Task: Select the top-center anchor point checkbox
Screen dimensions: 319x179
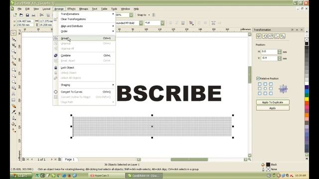Action: (265, 84)
